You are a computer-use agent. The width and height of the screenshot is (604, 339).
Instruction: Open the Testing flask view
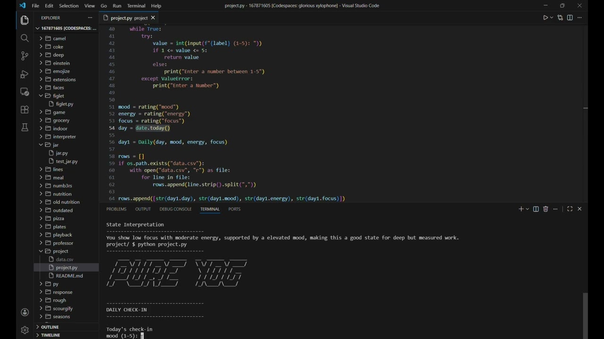pyautogui.click(x=25, y=128)
